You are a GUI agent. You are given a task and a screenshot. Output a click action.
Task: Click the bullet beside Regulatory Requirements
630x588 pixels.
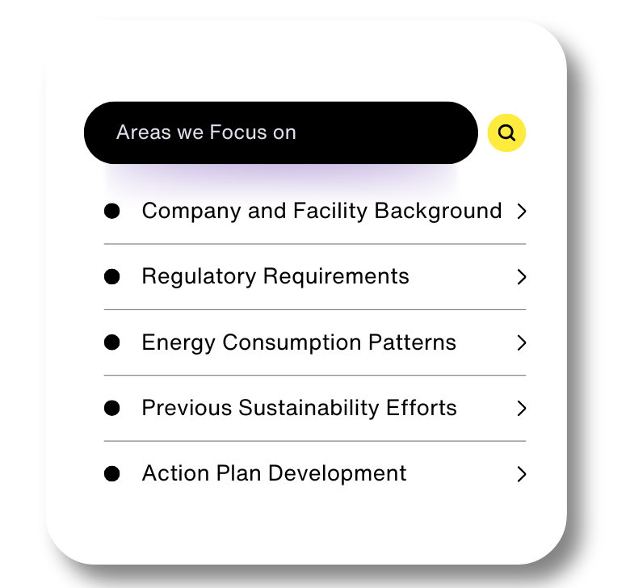[x=112, y=276]
